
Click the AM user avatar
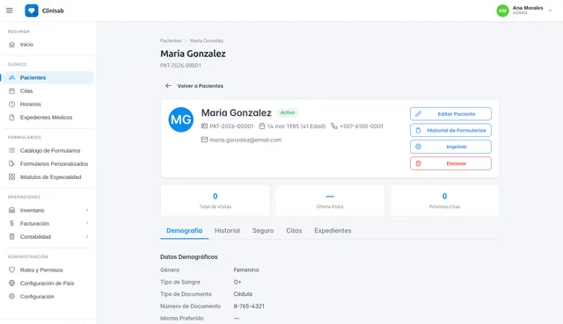pos(502,11)
